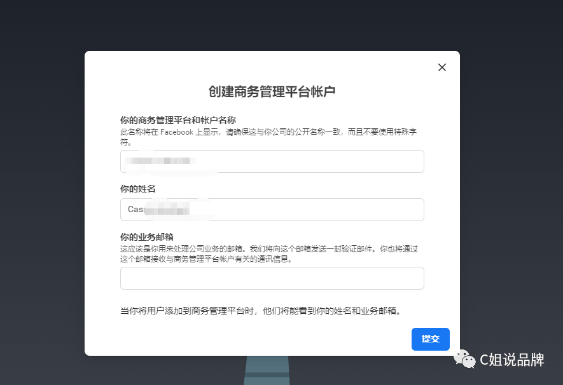Click the 提交 button's blue area

pyautogui.click(x=430, y=339)
